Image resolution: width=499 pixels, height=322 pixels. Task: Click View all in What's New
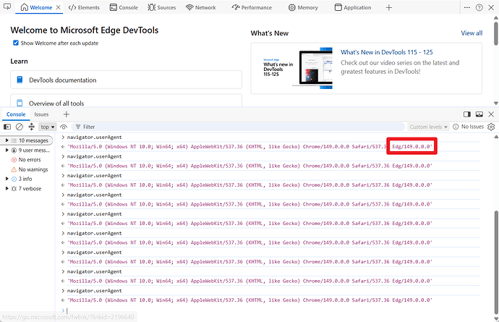472,33
